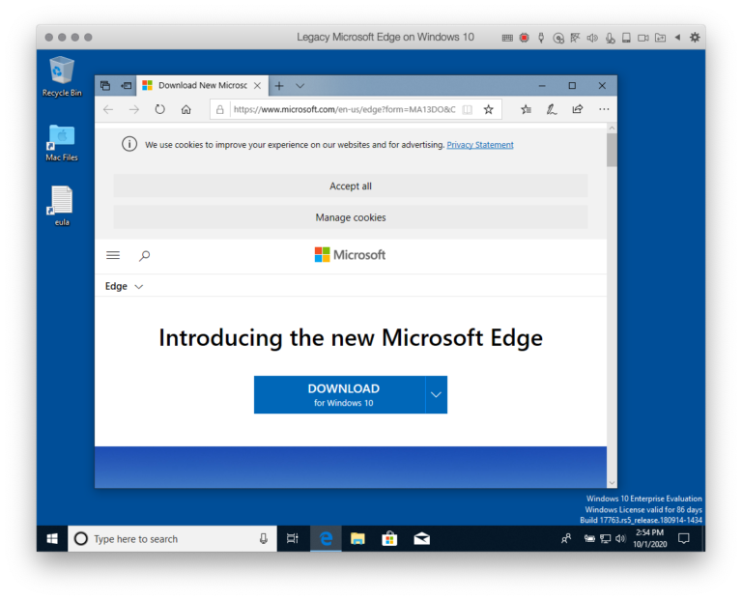The image size is (742, 600).
Task: Click the VM keyboard icon in title bar
Action: click(x=507, y=38)
